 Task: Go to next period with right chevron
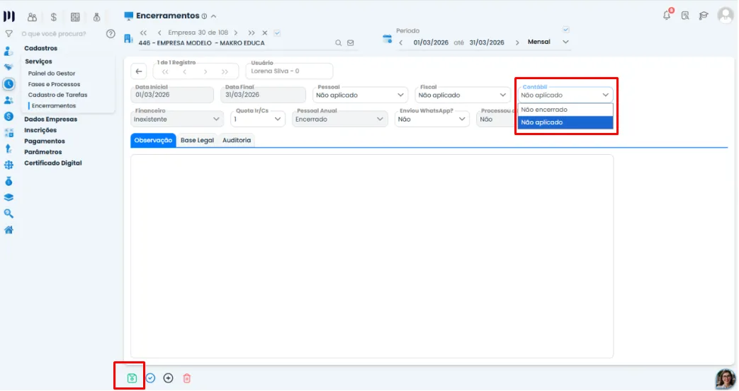(518, 43)
